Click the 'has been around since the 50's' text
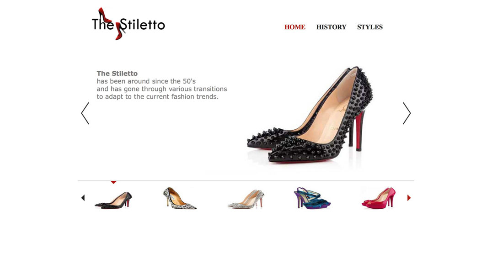The width and height of the screenshot is (503, 274). click(x=146, y=81)
